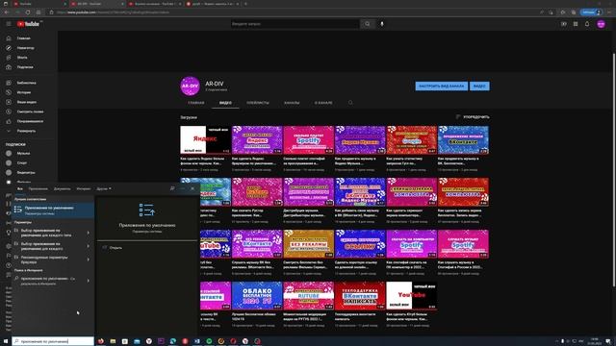Click the YouTube search input field
616x346 pixels.
[x=295, y=24]
